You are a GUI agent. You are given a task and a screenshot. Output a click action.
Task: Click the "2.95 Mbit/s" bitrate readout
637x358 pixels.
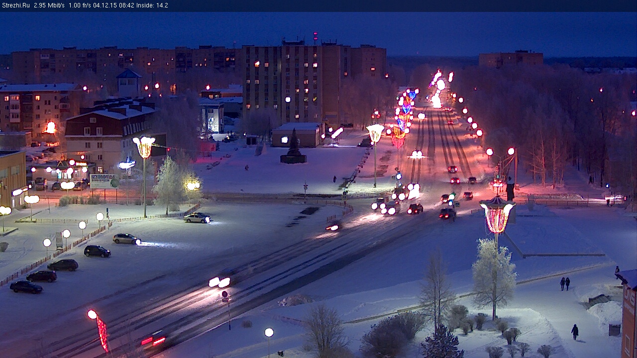[x=49, y=5]
